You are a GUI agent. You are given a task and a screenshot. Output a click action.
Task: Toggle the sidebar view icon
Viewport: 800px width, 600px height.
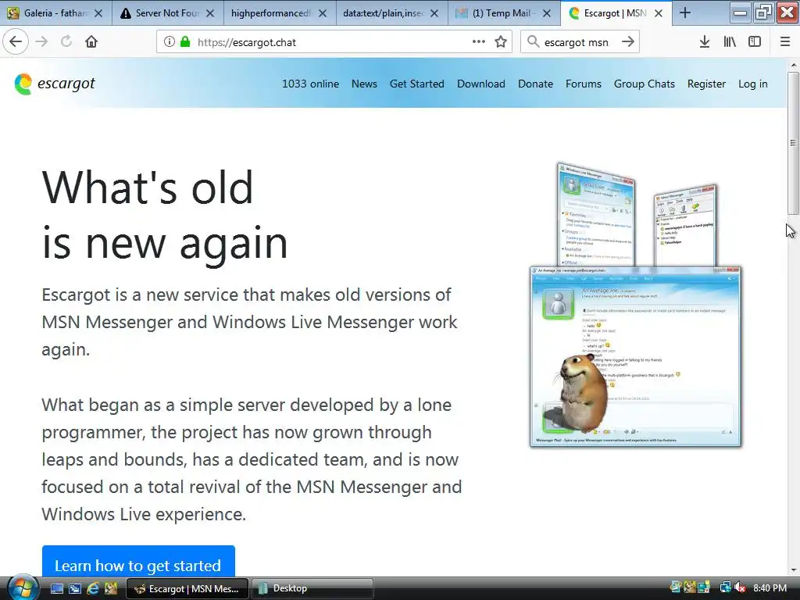(755, 42)
